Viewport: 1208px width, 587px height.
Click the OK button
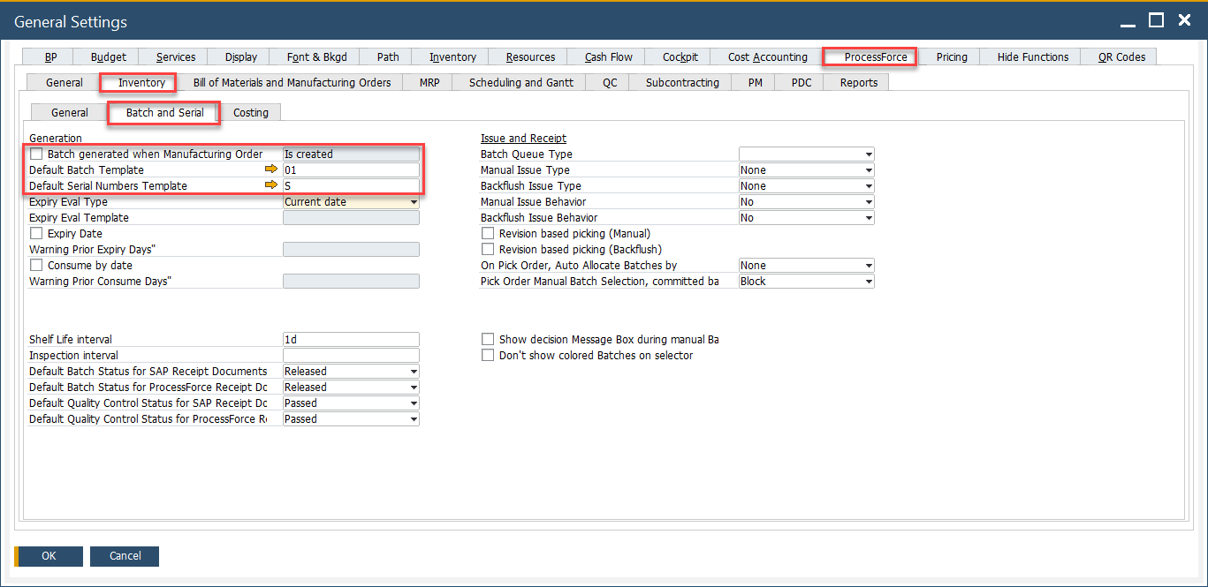point(49,556)
